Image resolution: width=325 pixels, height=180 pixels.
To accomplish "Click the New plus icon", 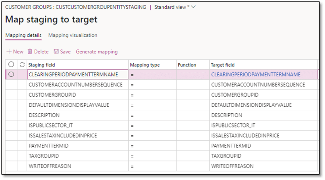I will (x=9, y=51).
